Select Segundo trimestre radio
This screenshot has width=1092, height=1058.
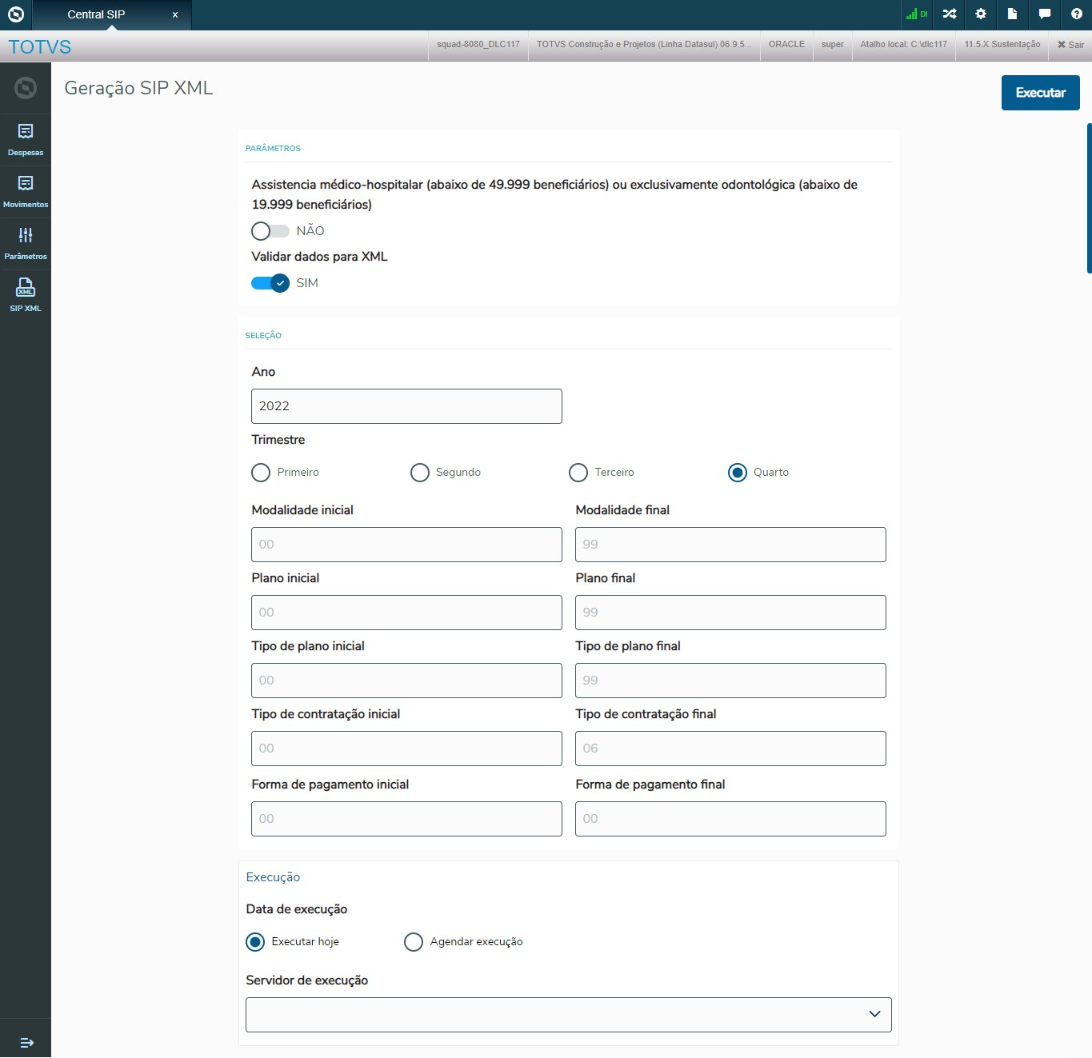click(x=420, y=473)
